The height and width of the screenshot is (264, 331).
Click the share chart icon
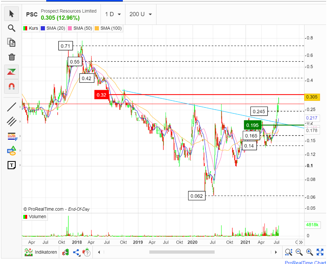click(76, 252)
